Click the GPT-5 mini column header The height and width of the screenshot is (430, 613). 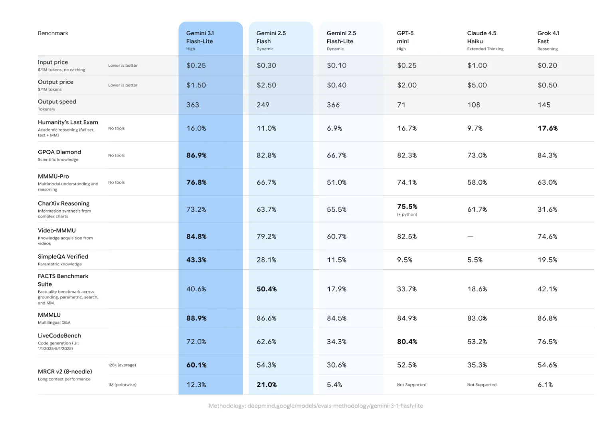point(405,37)
